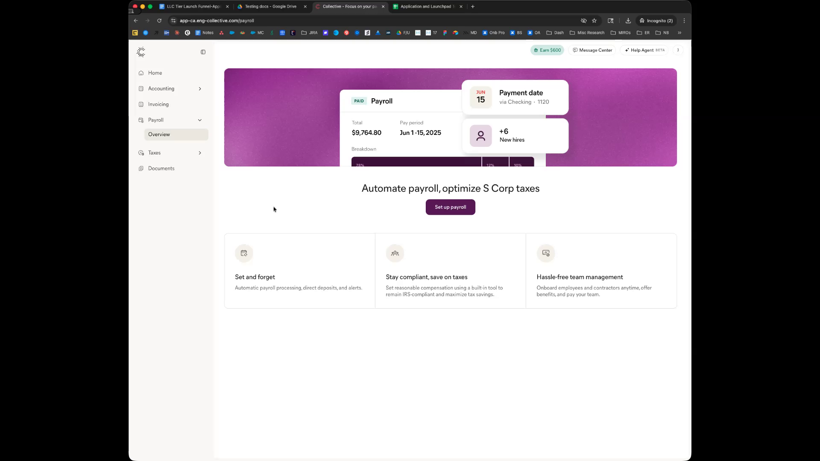The image size is (820, 461).
Task: Switch to Testing docs Google Drive tab
Action: [270, 6]
